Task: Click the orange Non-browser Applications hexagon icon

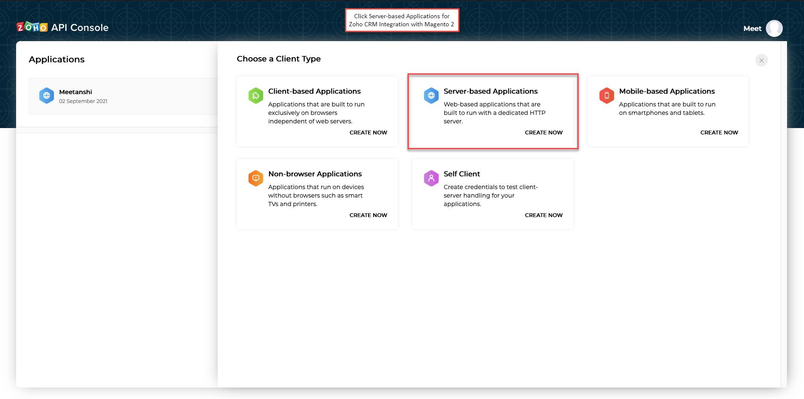Action: pos(255,178)
